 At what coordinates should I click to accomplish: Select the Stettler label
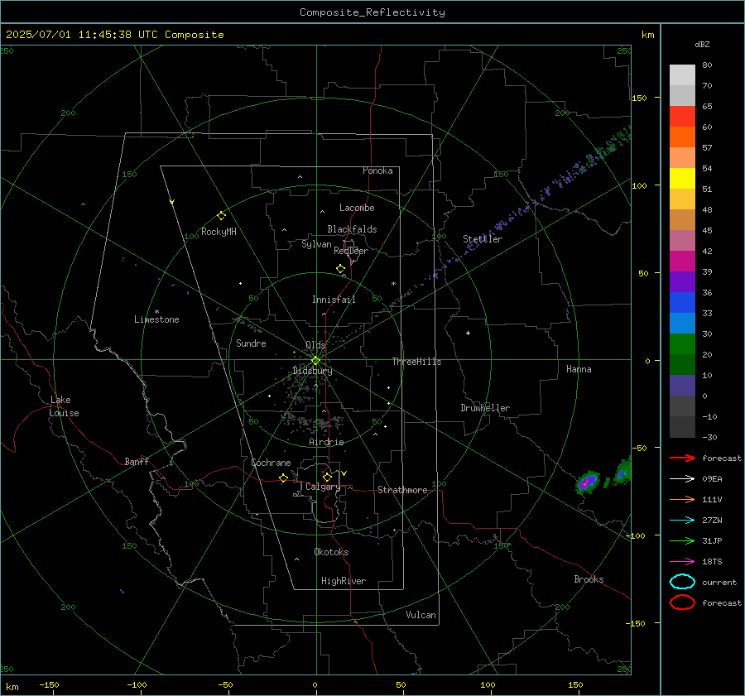pyautogui.click(x=483, y=239)
